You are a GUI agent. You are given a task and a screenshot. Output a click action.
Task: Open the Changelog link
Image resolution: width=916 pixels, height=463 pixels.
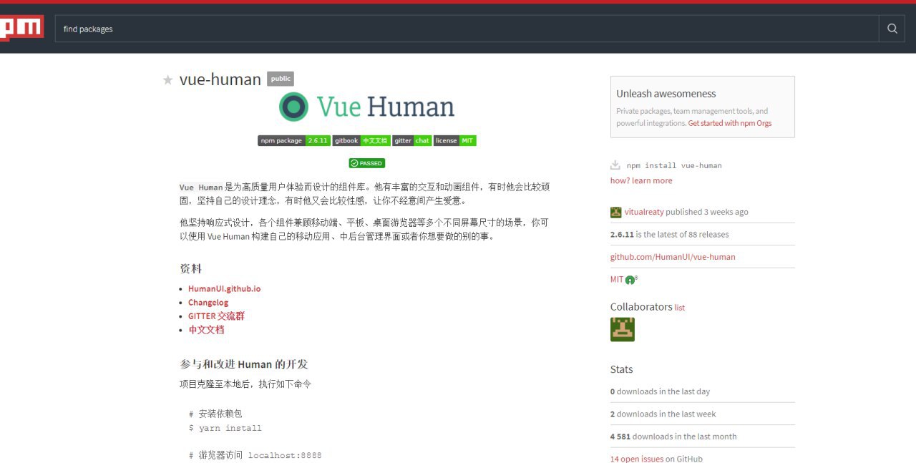[208, 302]
